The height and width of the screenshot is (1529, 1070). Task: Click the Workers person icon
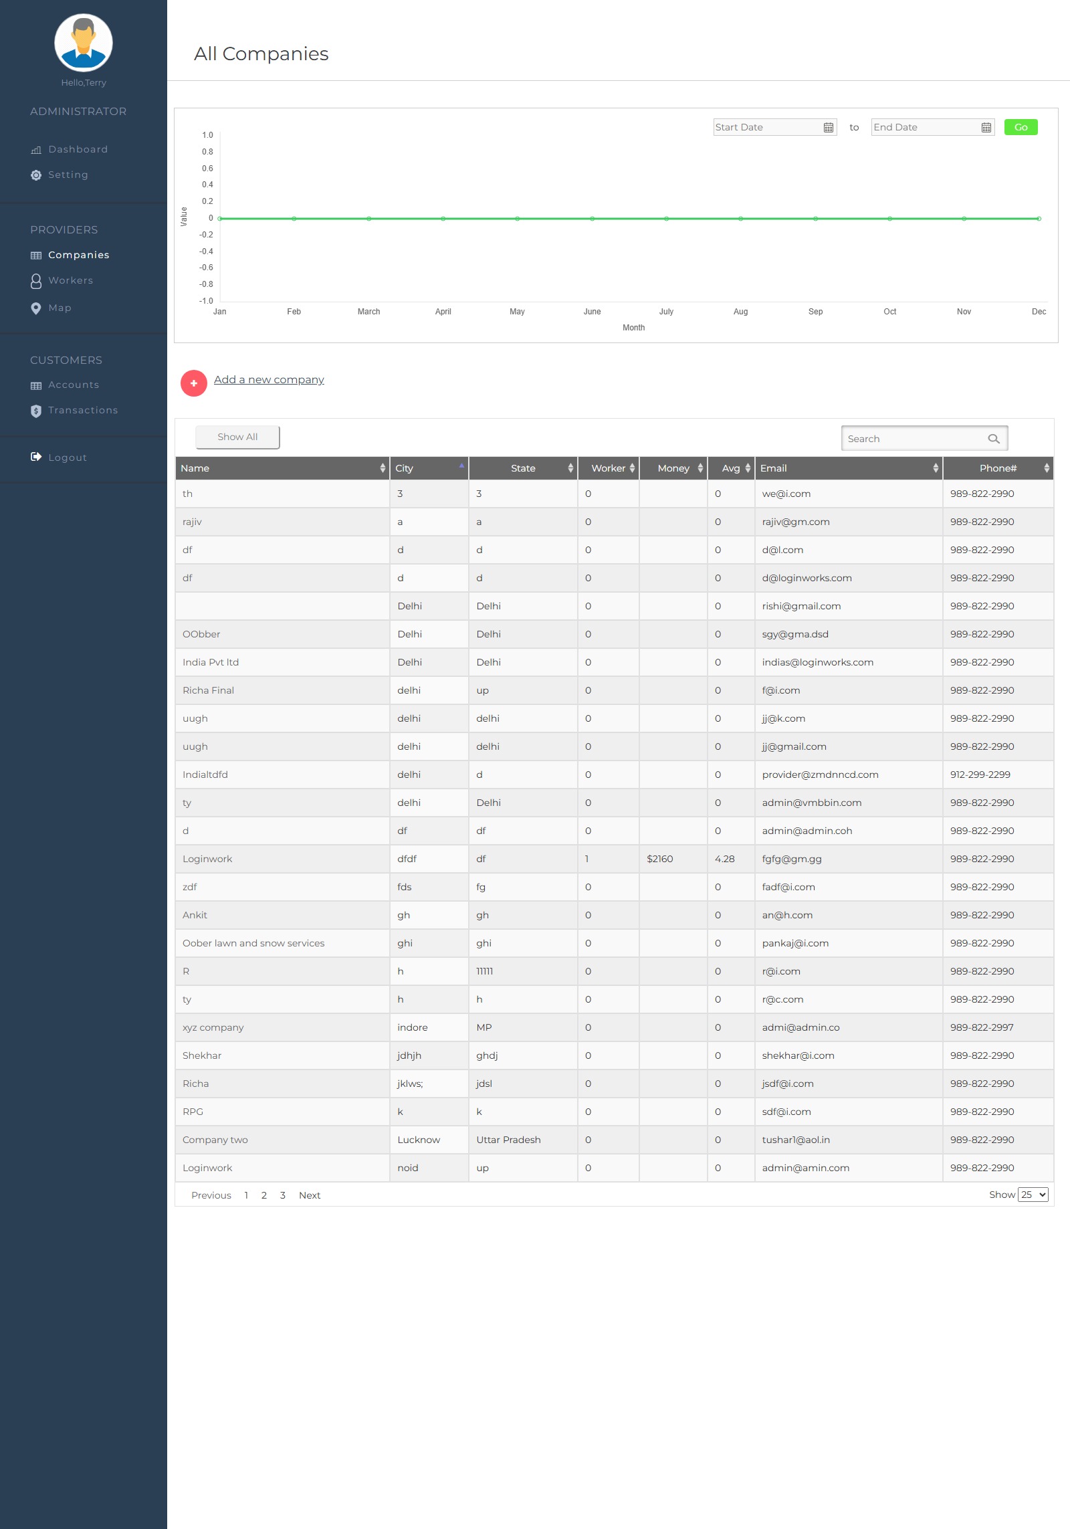(x=36, y=281)
